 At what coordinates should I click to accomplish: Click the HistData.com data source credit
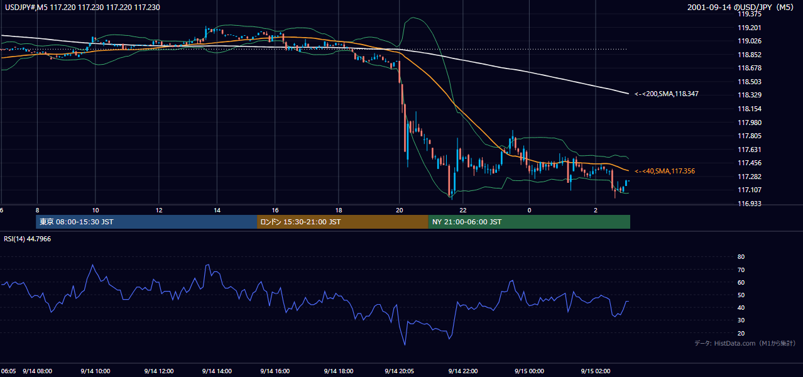[745, 343]
